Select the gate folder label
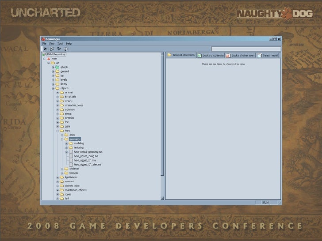The image size is (322, 241). [x=67, y=126]
